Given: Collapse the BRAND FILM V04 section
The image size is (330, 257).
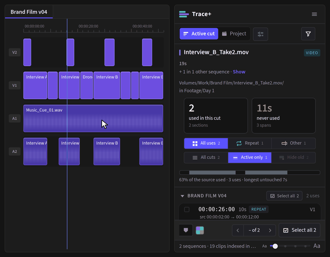Looking at the screenshot, I should (182, 196).
